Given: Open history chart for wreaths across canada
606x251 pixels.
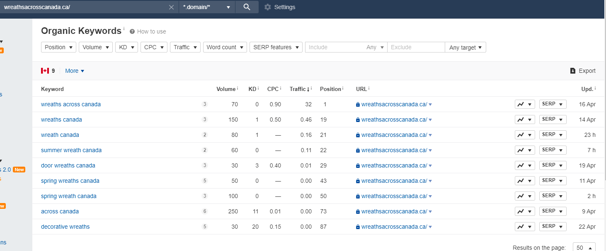Looking at the screenshot, I should (525, 104).
